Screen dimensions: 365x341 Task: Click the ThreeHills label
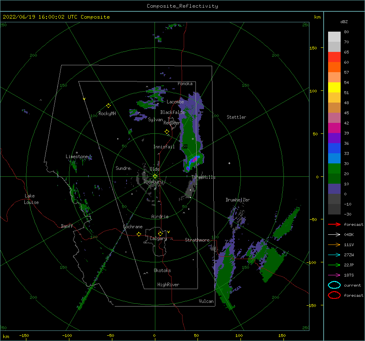tap(204, 177)
